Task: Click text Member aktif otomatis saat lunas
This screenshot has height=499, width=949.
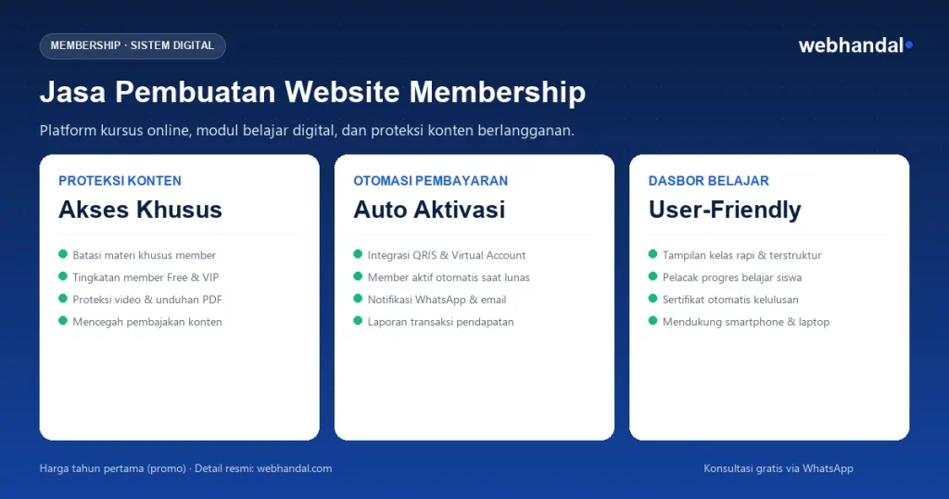Action: coord(449,277)
